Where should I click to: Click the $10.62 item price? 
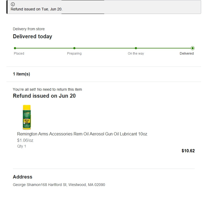tap(188, 151)
